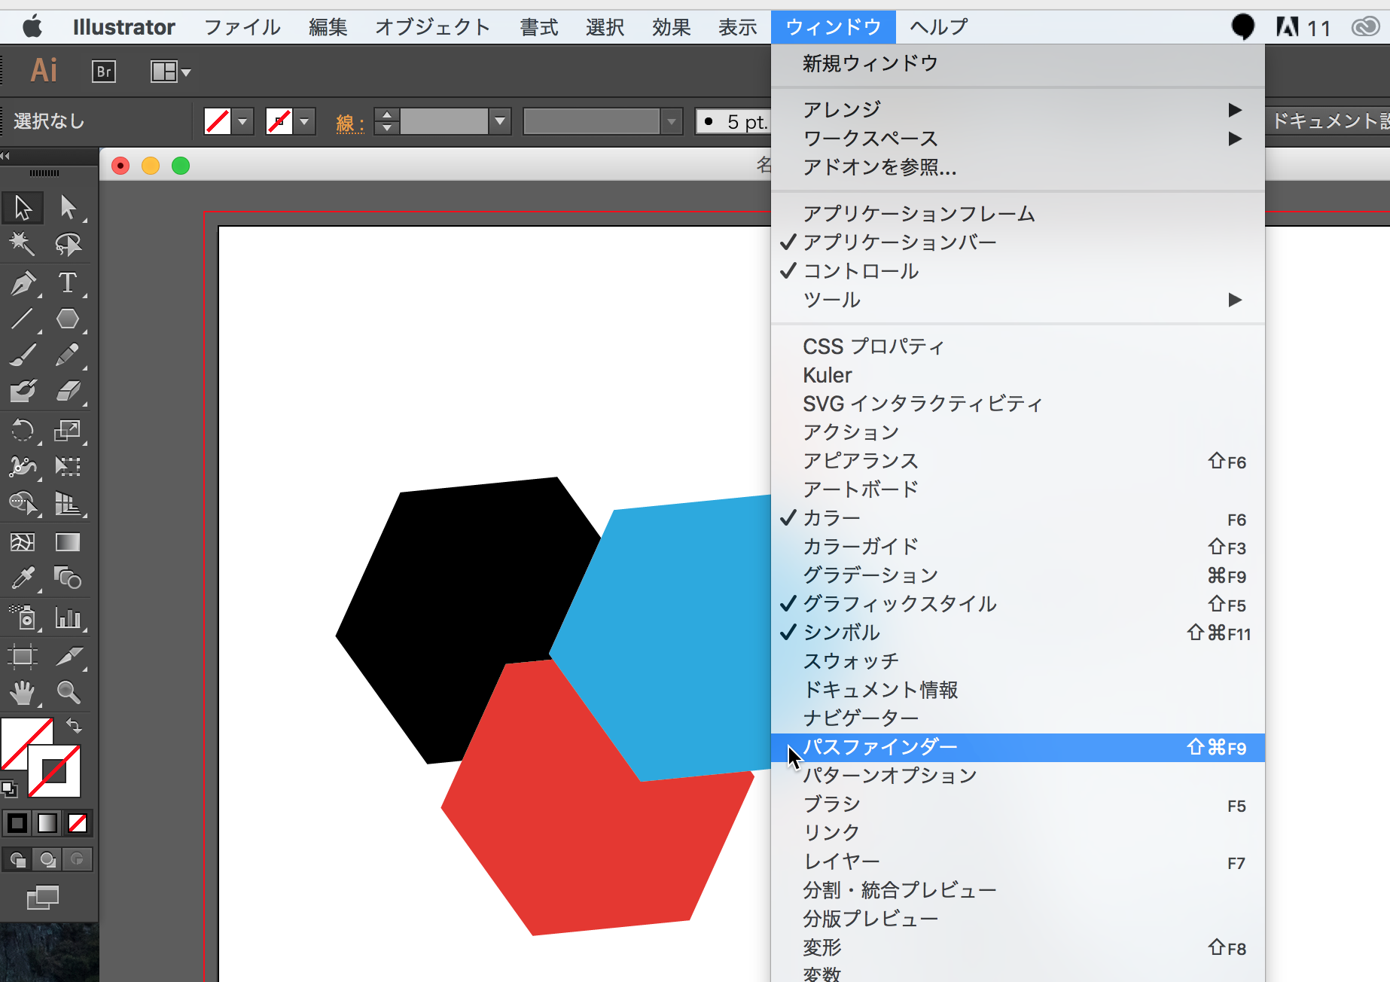Toggle the カラー panel visibility
This screenshot has height=982, width=1390.
pos(1017,518)
